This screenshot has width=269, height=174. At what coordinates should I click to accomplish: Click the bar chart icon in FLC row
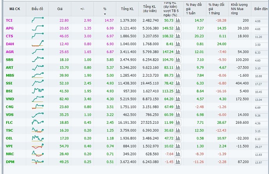pyautogui.click(x=178, y=122)
